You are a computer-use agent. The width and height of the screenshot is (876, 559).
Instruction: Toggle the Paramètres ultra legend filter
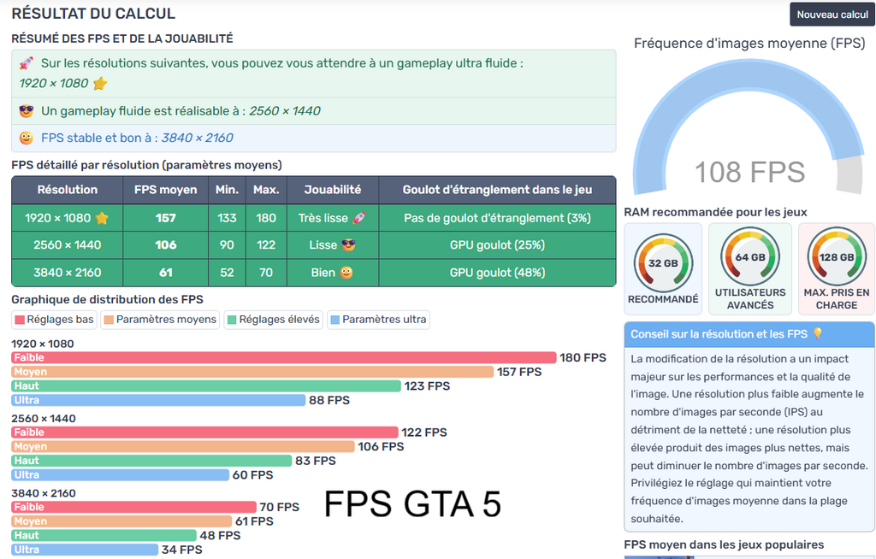[x=377, y=320]
